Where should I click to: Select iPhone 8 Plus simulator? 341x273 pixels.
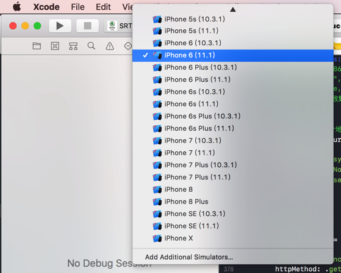pyautogui.click(x=233, y=202)
